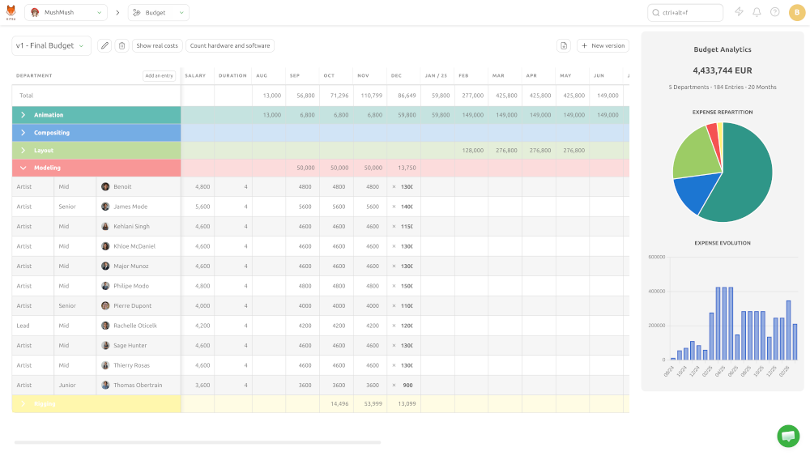Collapse the Modeling department row
The height and width of the screenshot is (456, 810).
[23, 168]
